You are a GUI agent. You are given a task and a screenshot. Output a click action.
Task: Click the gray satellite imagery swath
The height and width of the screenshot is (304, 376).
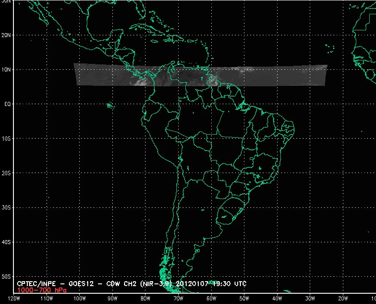point(201,75)
